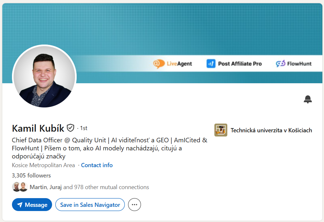Viewport: 324px width, 222px height.
Task: Click the FlowHunt logo in banner
Action: pos(294,64)
